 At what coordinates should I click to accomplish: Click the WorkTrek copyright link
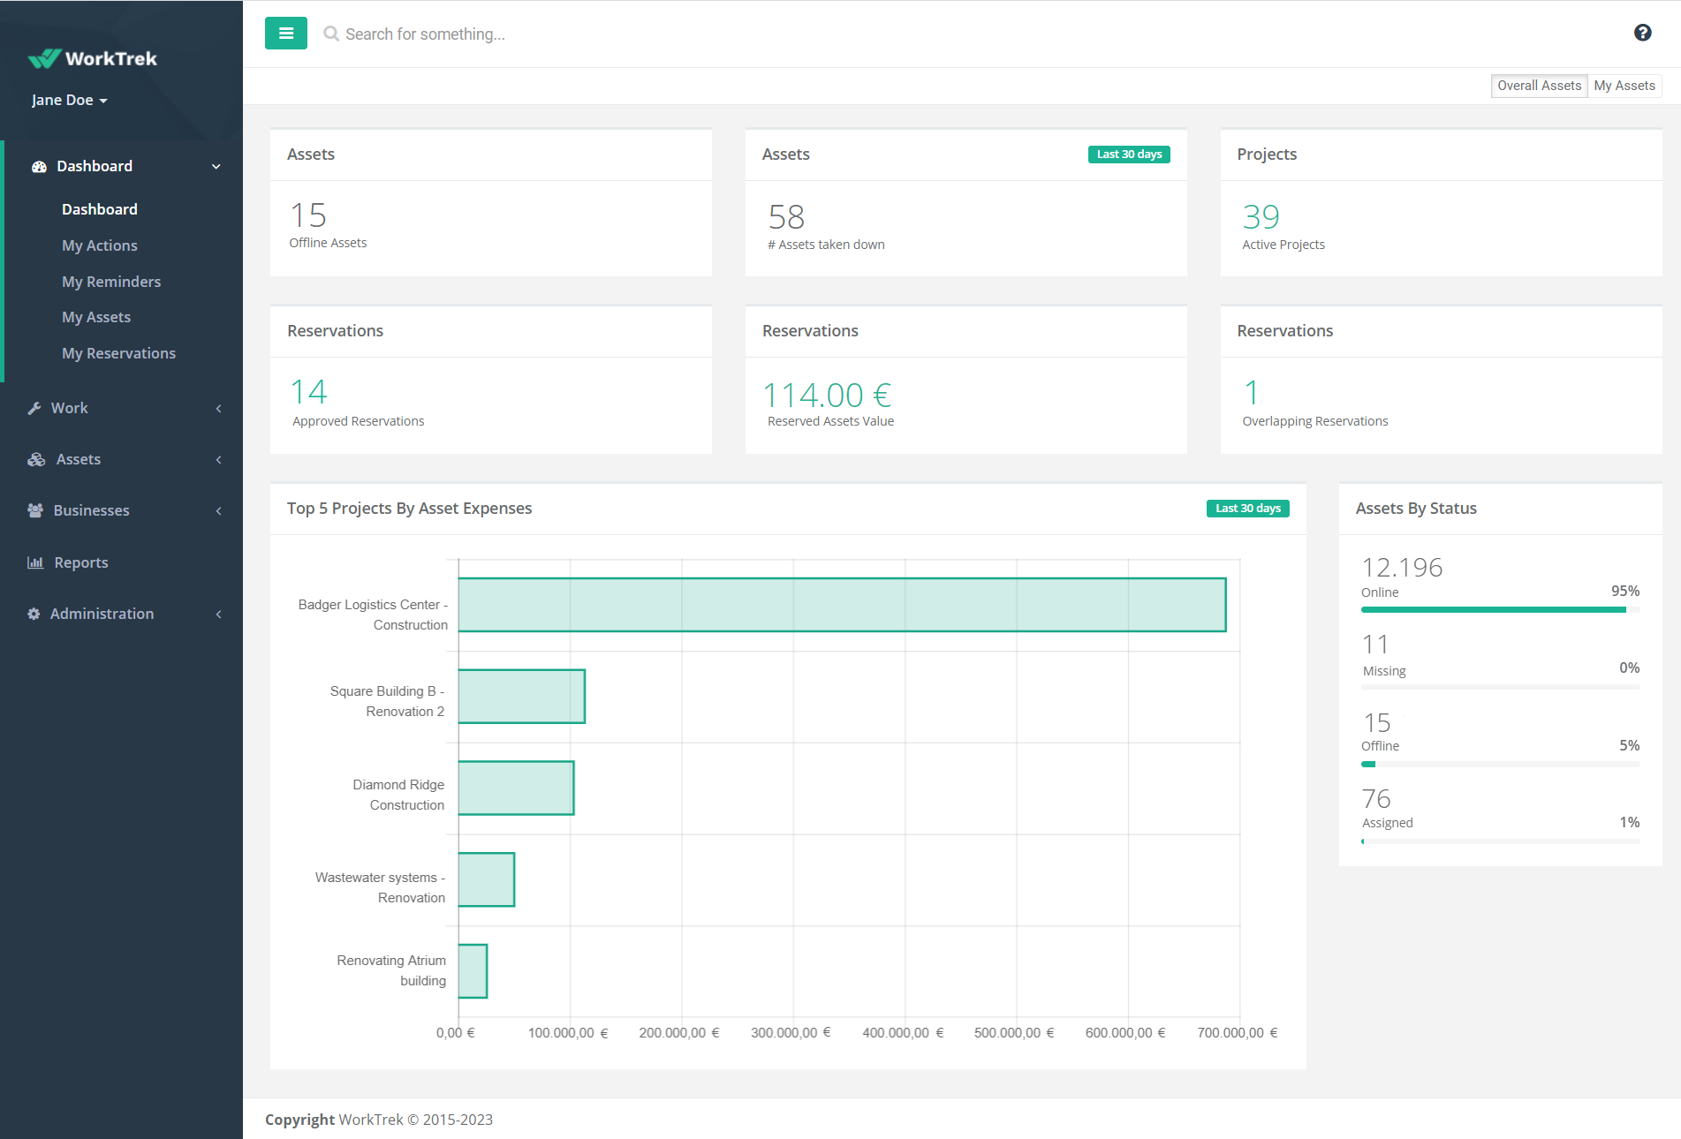tap(371, 1119)
